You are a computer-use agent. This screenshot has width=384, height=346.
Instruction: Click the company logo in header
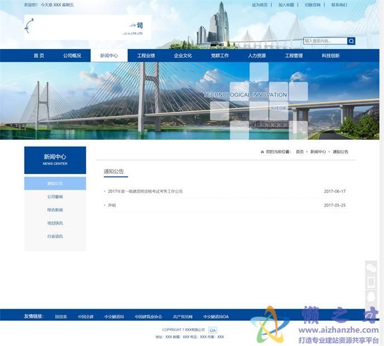tap(87, 27)
